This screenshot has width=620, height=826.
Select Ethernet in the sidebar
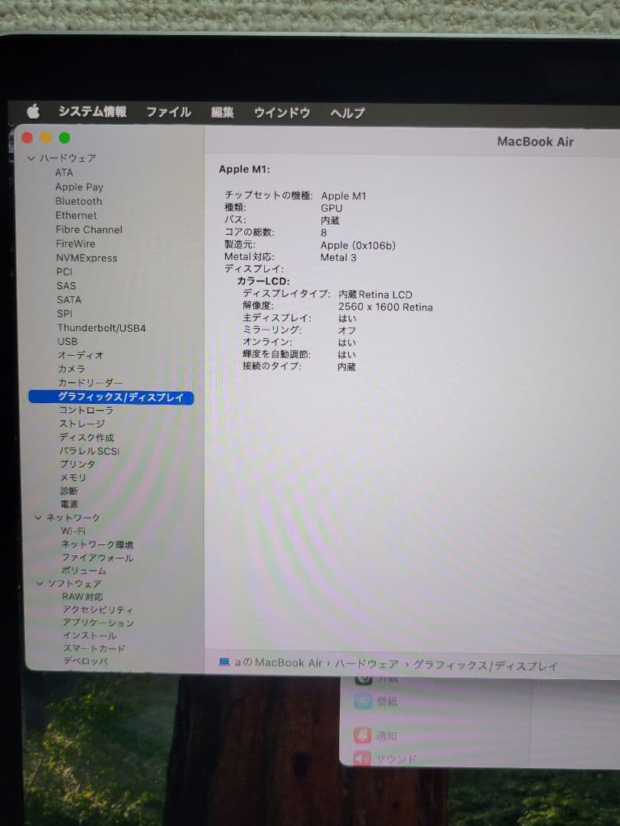click(76, 216)
